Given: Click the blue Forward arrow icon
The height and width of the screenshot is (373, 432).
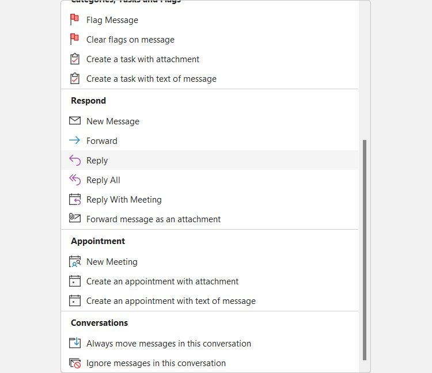Looking at the screenshot, I should [x=74, y=140].
